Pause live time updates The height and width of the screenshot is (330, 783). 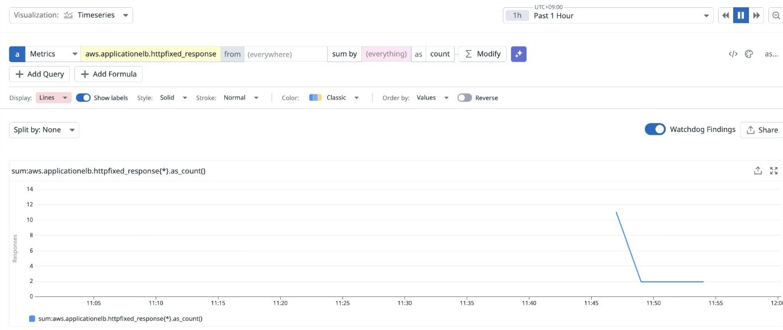point(741,16)
